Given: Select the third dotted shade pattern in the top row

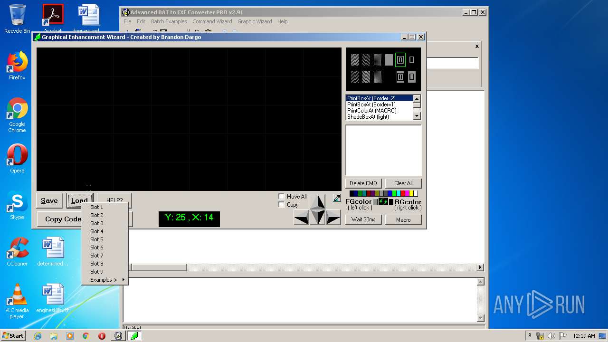Looking at the screenshot, I should 378,60.
